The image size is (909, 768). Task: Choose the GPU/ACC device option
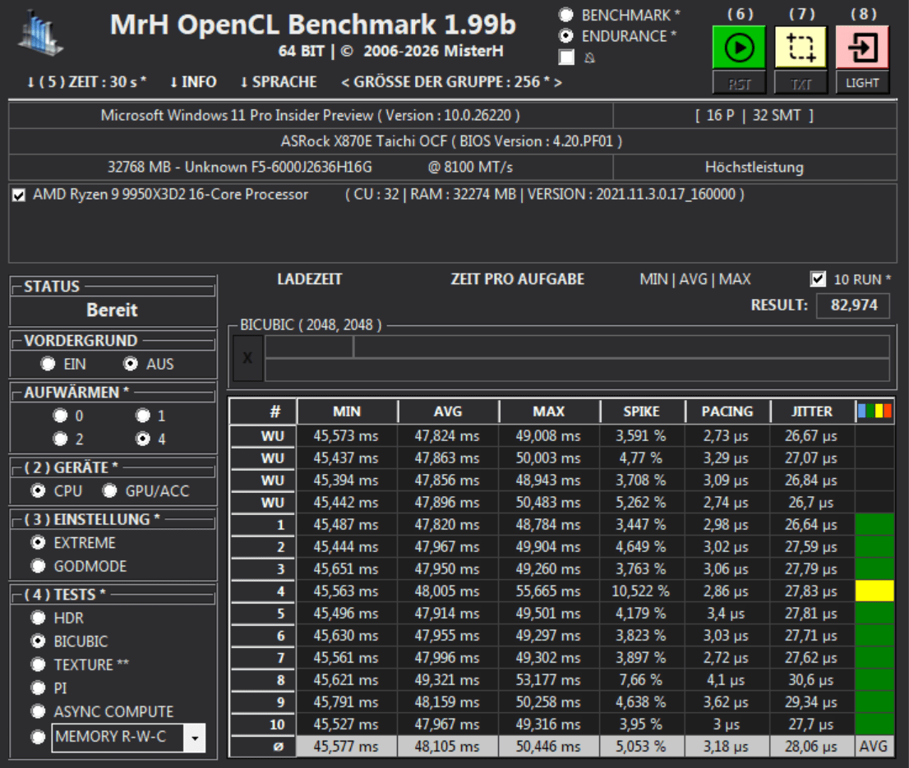pyautogui.click(x=109, y=490)
